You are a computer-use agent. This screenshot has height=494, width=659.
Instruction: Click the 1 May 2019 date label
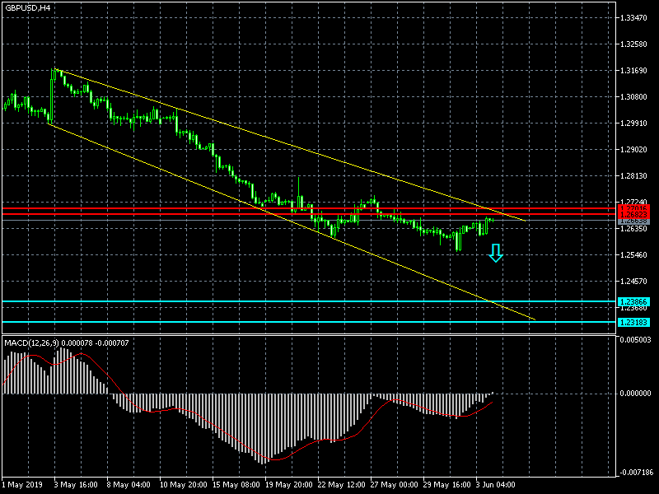pos(22,485)
